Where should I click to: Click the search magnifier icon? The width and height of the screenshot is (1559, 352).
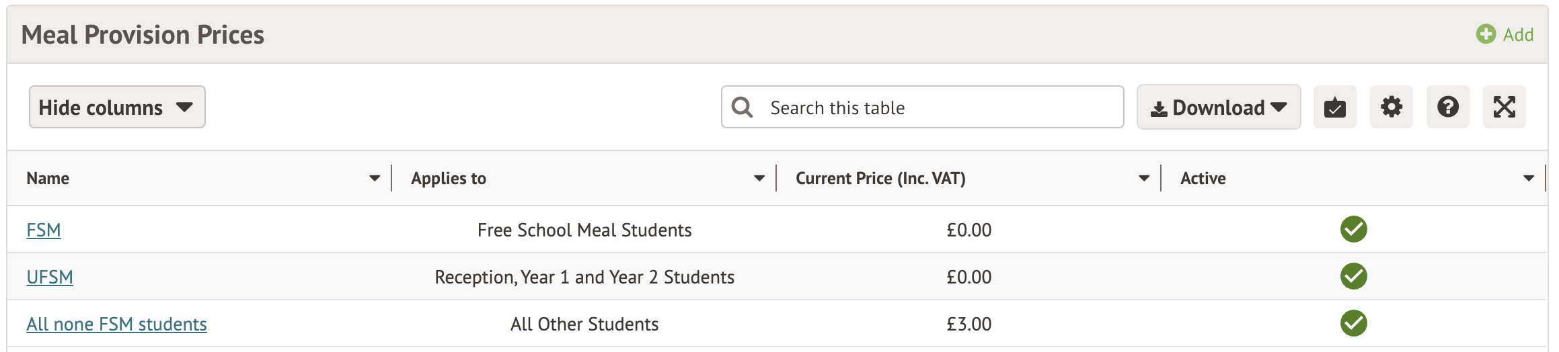[x=742, y=107]
